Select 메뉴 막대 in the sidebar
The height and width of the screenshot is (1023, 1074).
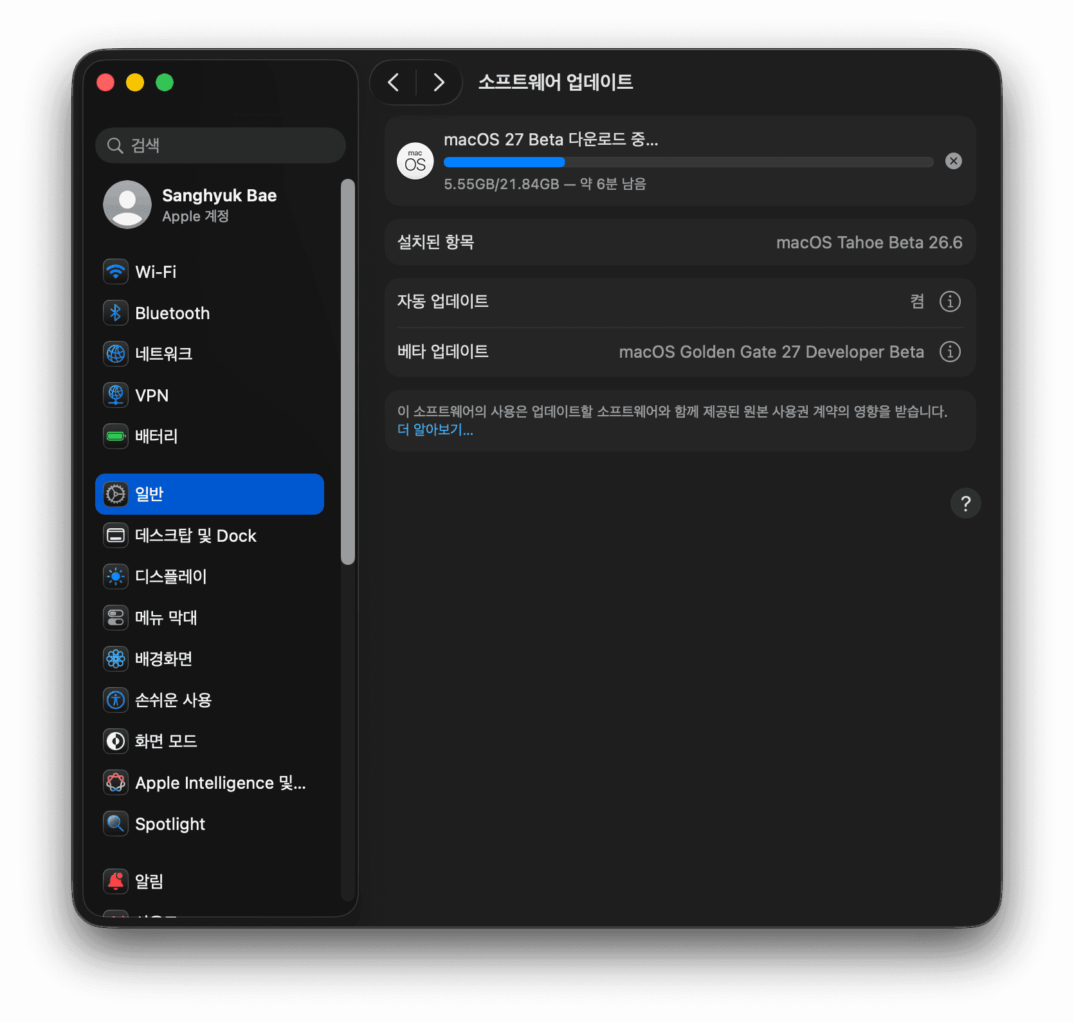point(210,618)
